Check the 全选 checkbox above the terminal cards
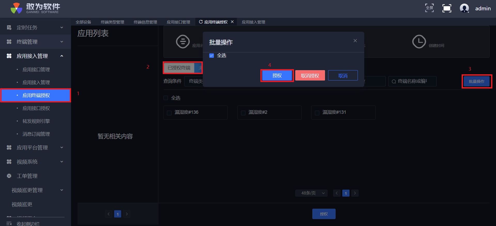 tap(166, 98)
